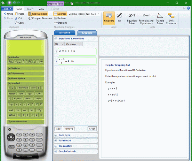This screenshot has height=161, width=192.
Task: Open the File menu
Action: pyautogui.click(x=7, y=9)
